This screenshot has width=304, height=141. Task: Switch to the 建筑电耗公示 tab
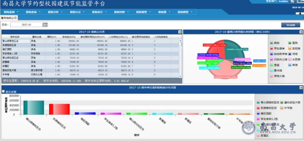9,18
